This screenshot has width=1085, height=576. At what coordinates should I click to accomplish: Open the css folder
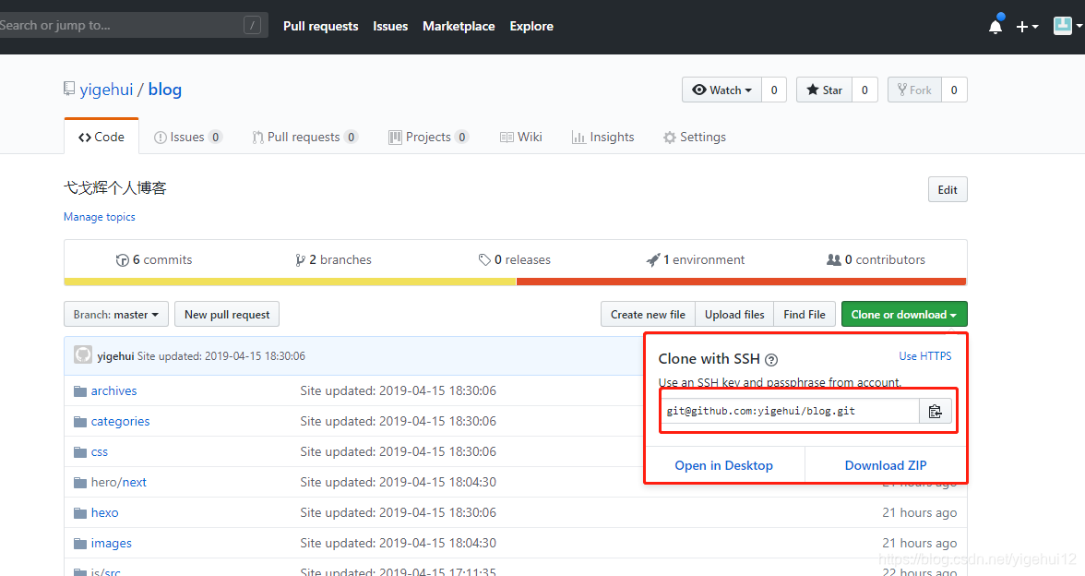[100, 452]
